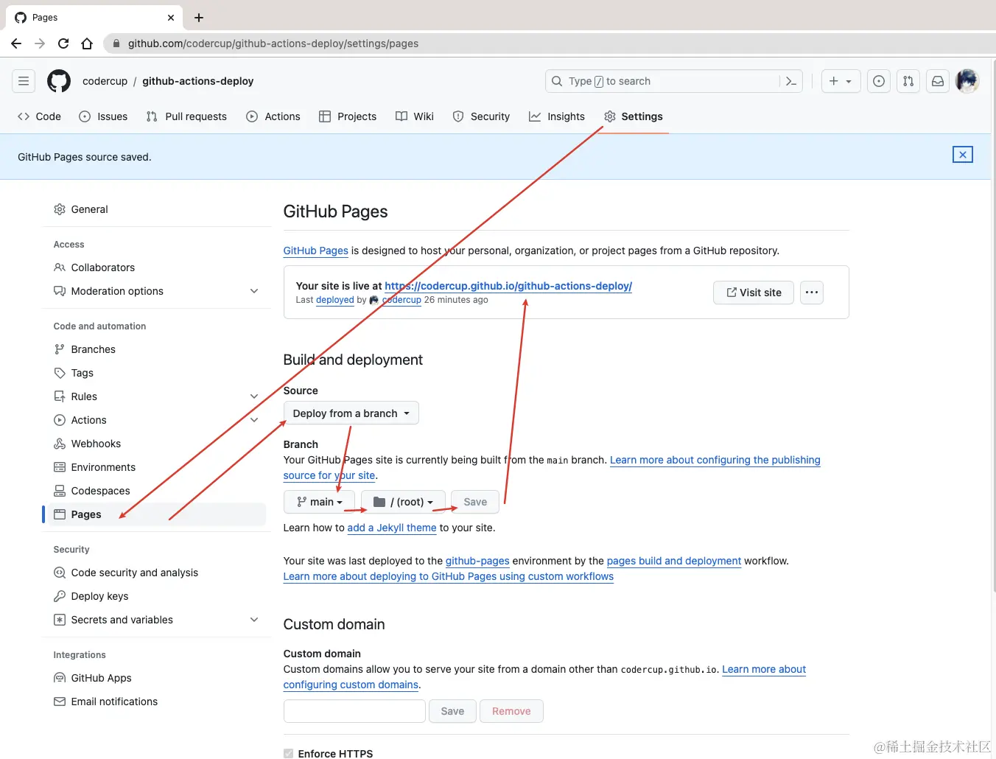The width and height of the screenshot is (996, 759).
Task: Open the deployed history link
Action: click(335, 300)
